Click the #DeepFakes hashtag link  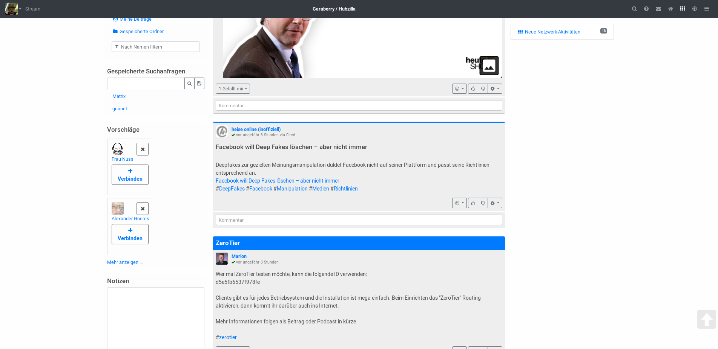pyautogui.click(x=232, y=189)
